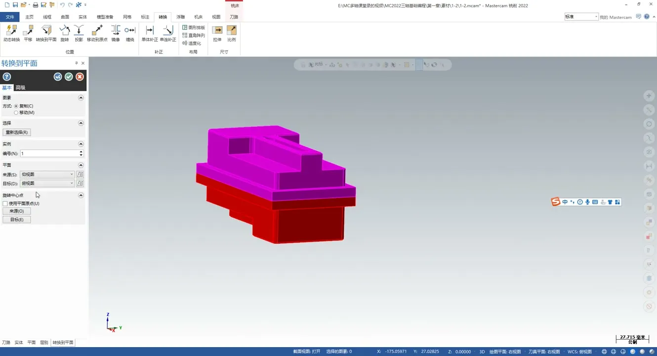Viewport: 657px width, 356px height.
Task: Open the 来源(S) source plane dropdown
Action: [47, 175]
